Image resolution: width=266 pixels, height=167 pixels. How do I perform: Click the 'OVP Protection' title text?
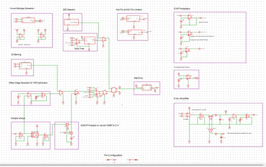pyautogui.click(x=182, y=9)
